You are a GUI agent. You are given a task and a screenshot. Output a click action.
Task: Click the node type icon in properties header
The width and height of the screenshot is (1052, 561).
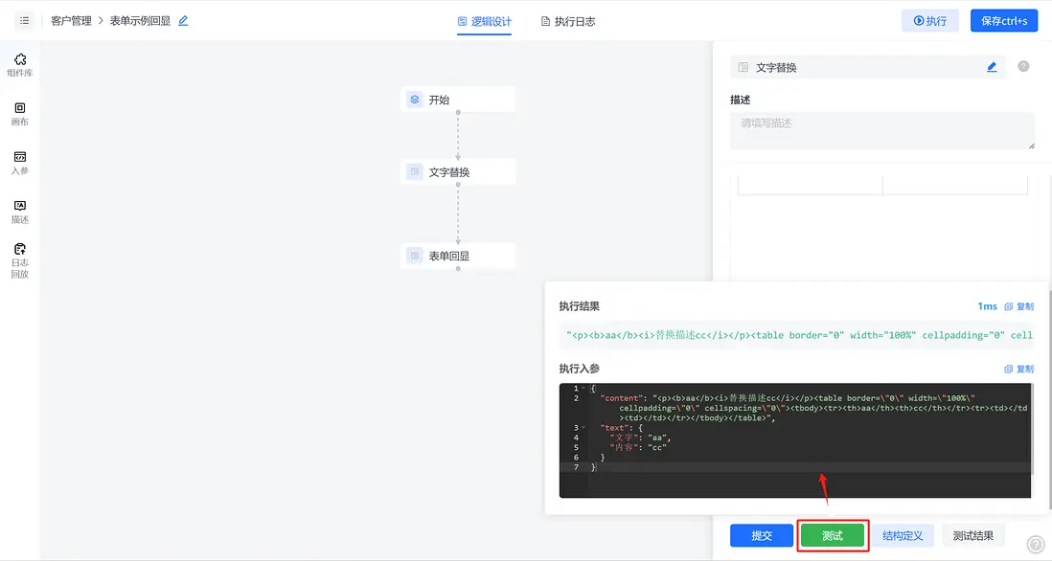743,67
